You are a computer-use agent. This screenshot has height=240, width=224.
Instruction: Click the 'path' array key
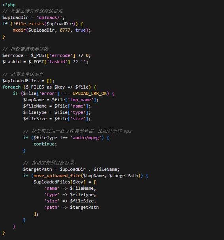pyautogui.click(x=52, y=207)
